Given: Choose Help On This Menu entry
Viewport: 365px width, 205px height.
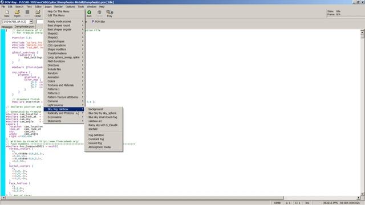Looking at the screenshot, I should pyautogui.click(x=64, y=11).
